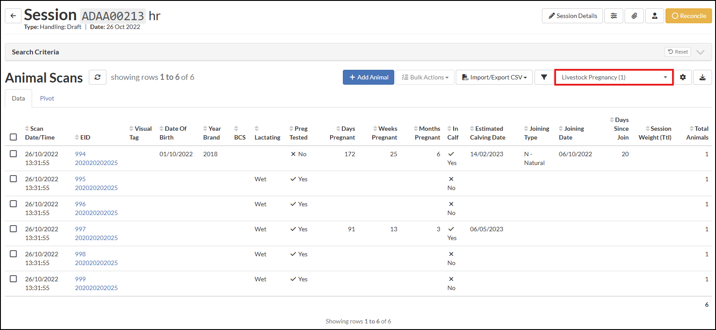The width and height of the screenshot is (716, 330).
Task: Select the row checkbox for animal 999
Action: 13,279
